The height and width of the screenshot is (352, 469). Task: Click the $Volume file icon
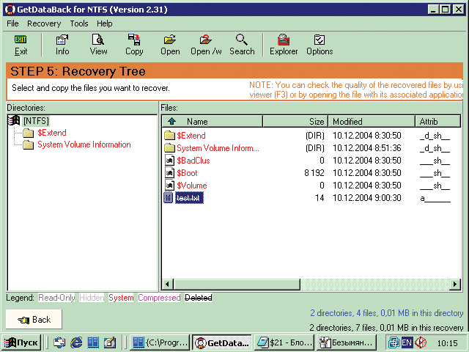point(169,186)
